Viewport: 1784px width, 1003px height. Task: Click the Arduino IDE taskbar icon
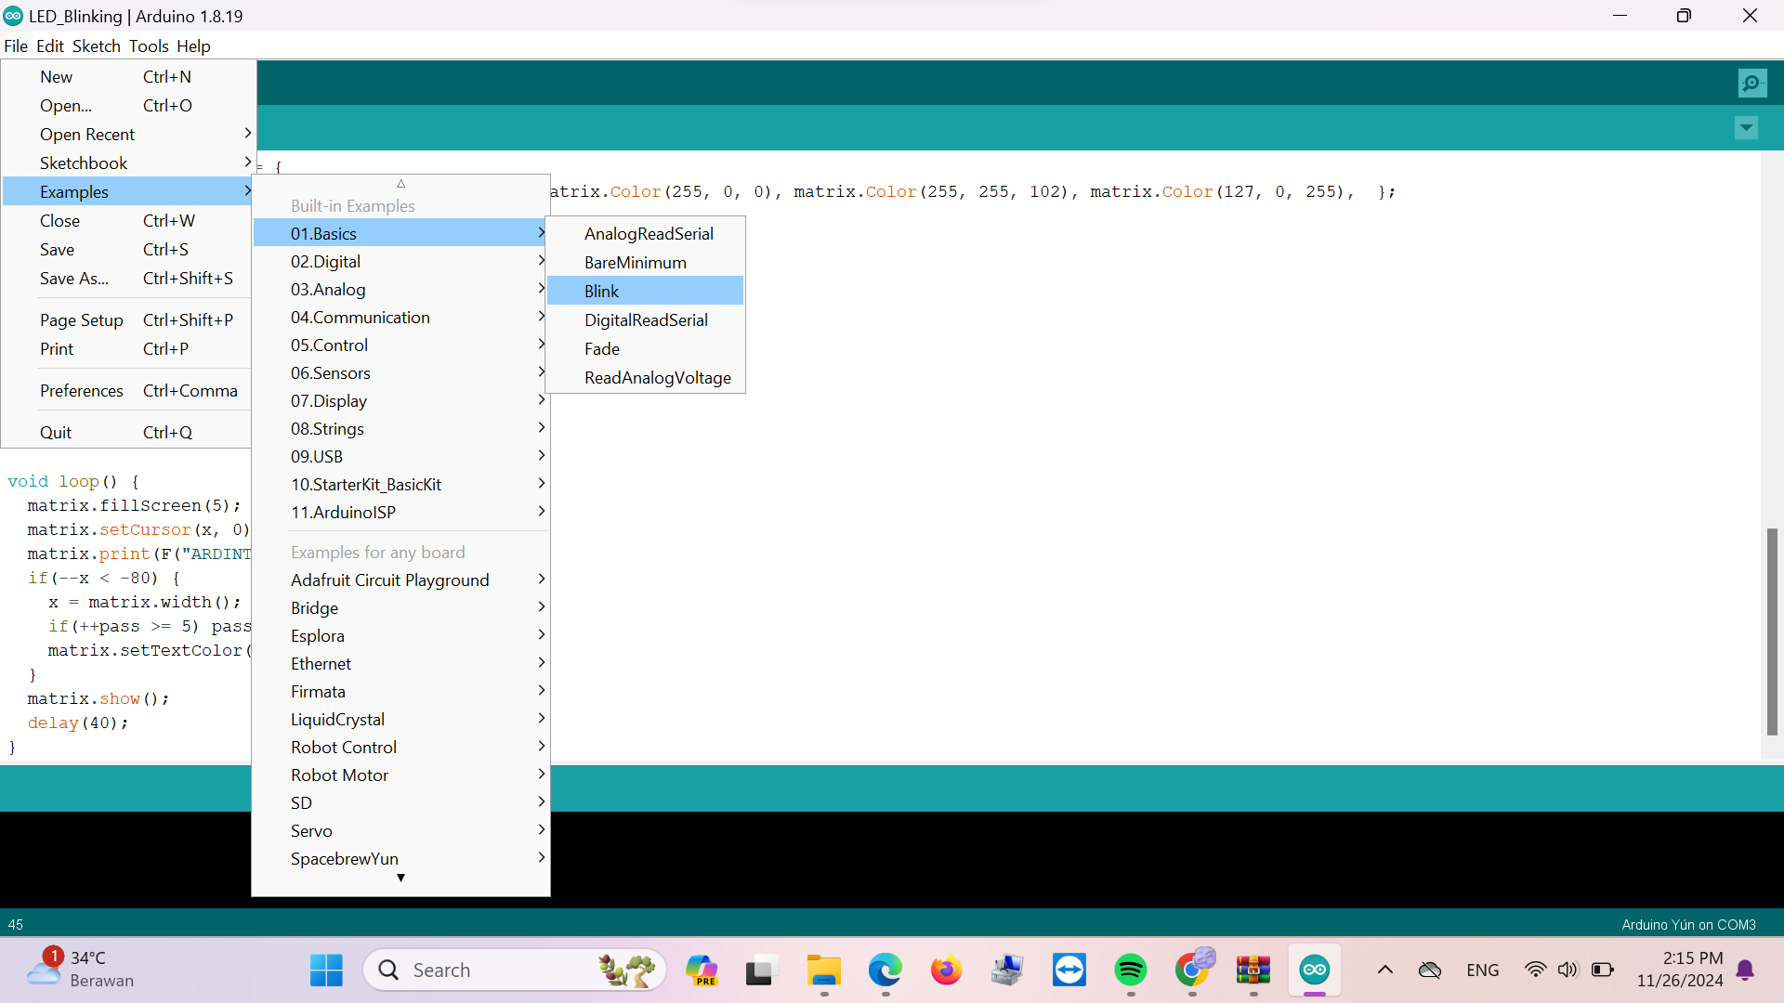1315,969
